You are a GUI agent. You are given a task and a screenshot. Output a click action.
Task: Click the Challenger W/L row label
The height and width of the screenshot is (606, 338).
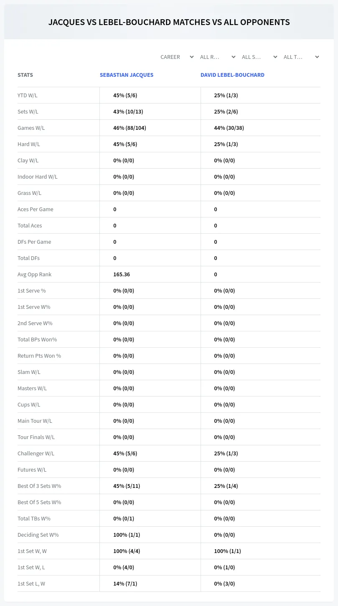tap(36, 453)
